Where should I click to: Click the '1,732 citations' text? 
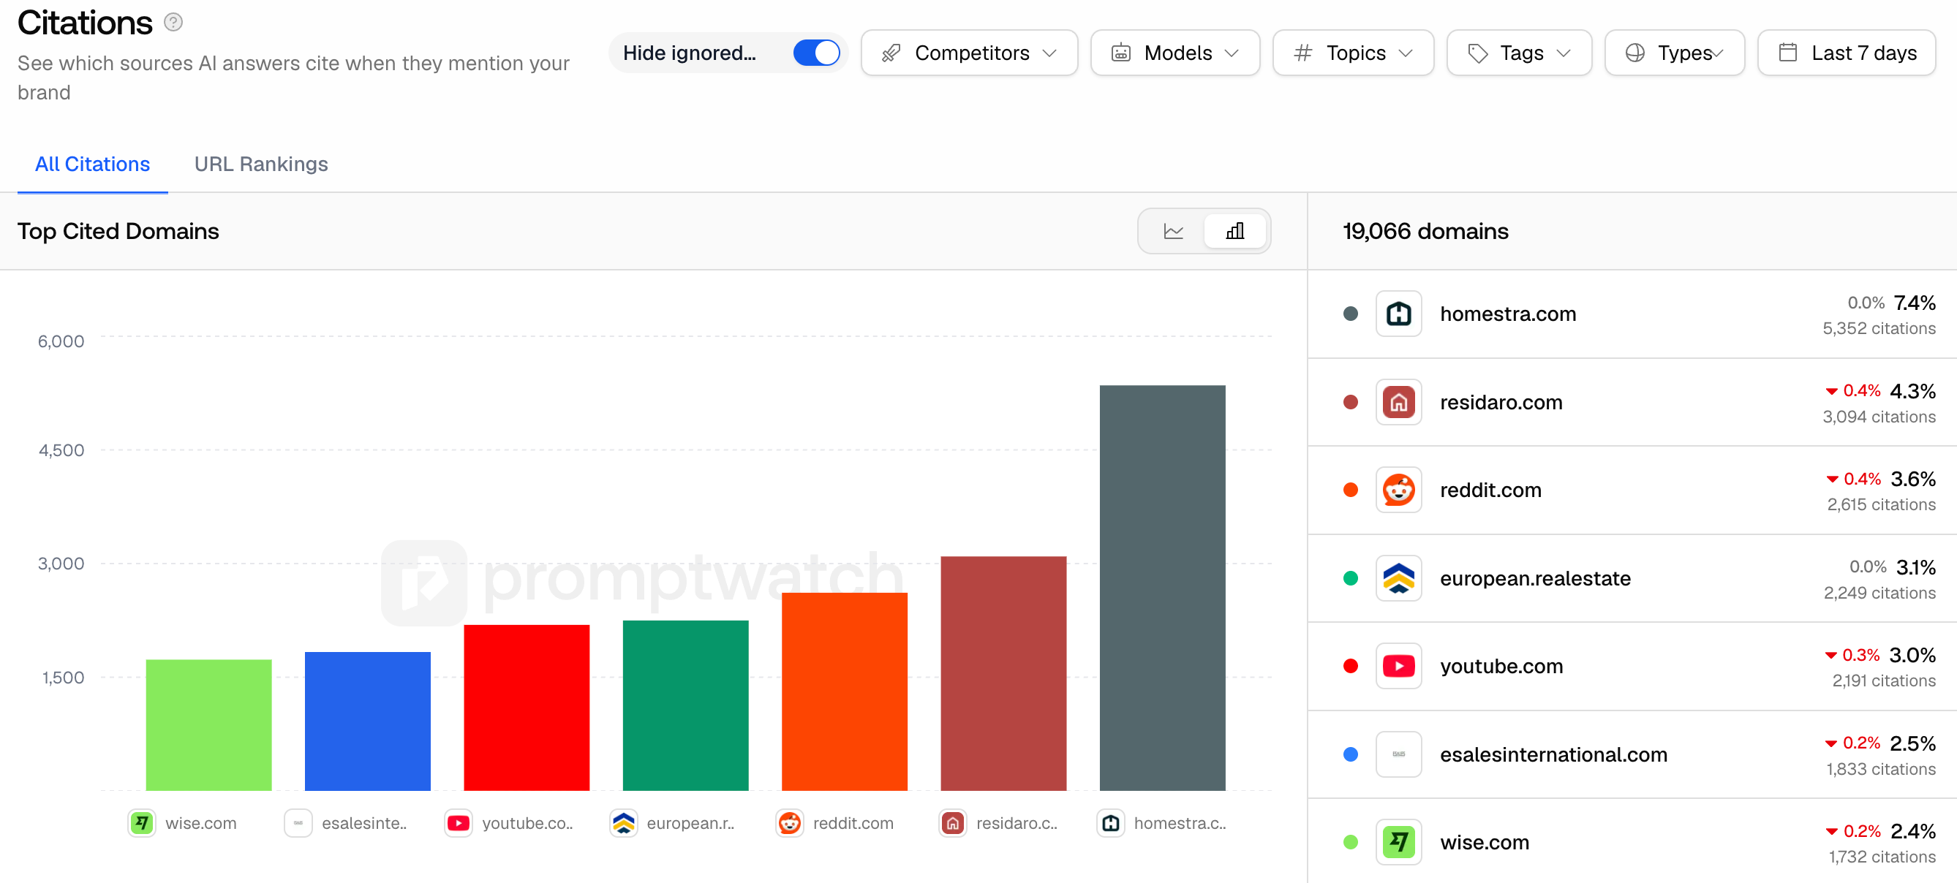1881,857
